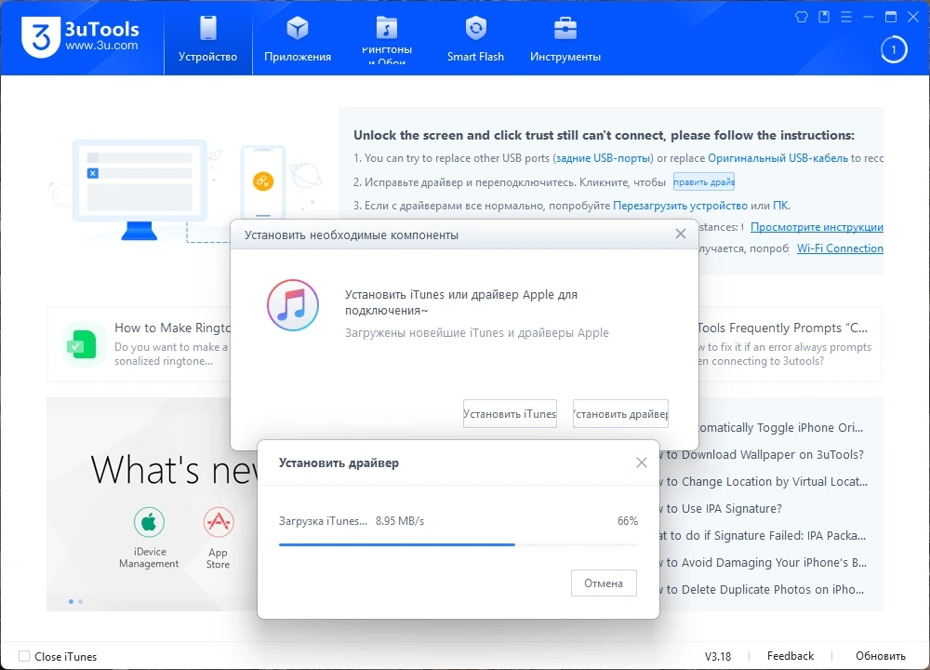The width and height of the screenshot is (930, 670).
Task: Click the download counter circle showing 1
Action: [894, 50]
